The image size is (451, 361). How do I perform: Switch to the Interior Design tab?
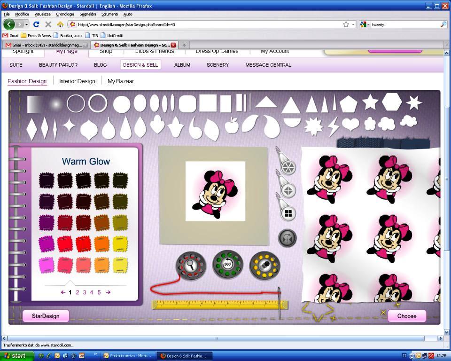click(x=77, y=81)
